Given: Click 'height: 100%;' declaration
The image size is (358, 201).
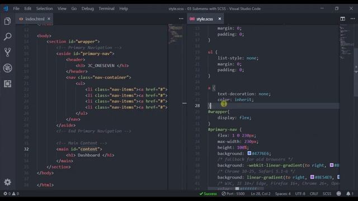Looking at the screenshot, I should [x=233, y=147].
